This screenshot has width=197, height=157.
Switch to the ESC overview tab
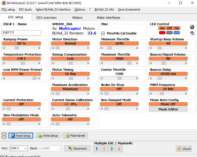tap(47, 18)
